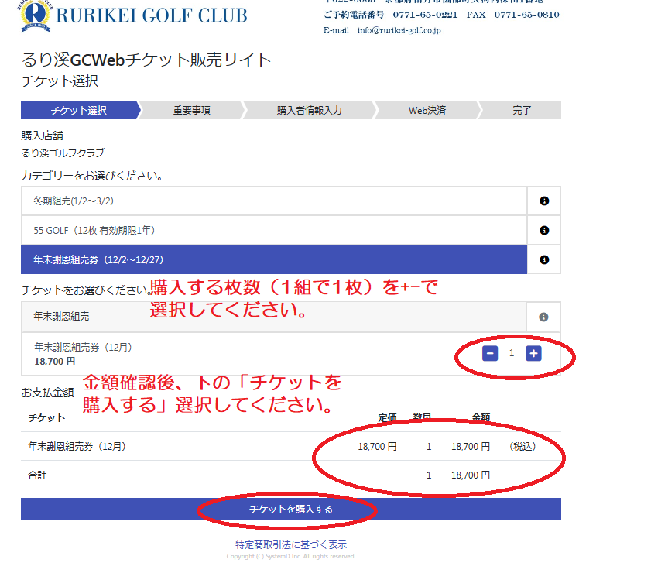Go to 重要事項 step tab

tap(191, 110)
